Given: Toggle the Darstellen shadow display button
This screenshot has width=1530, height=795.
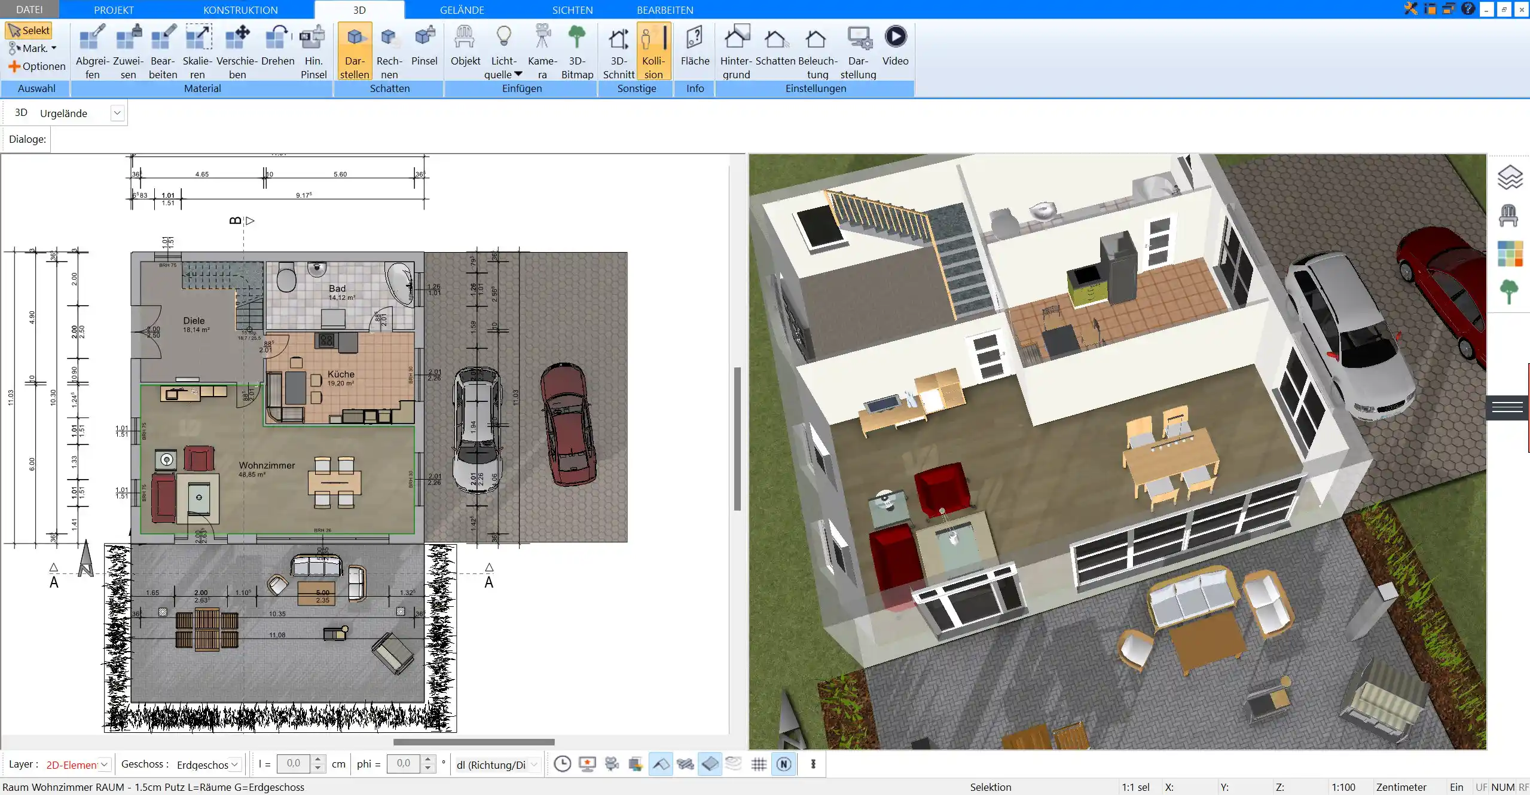Looking at the screenshot, I should (355, 51).
